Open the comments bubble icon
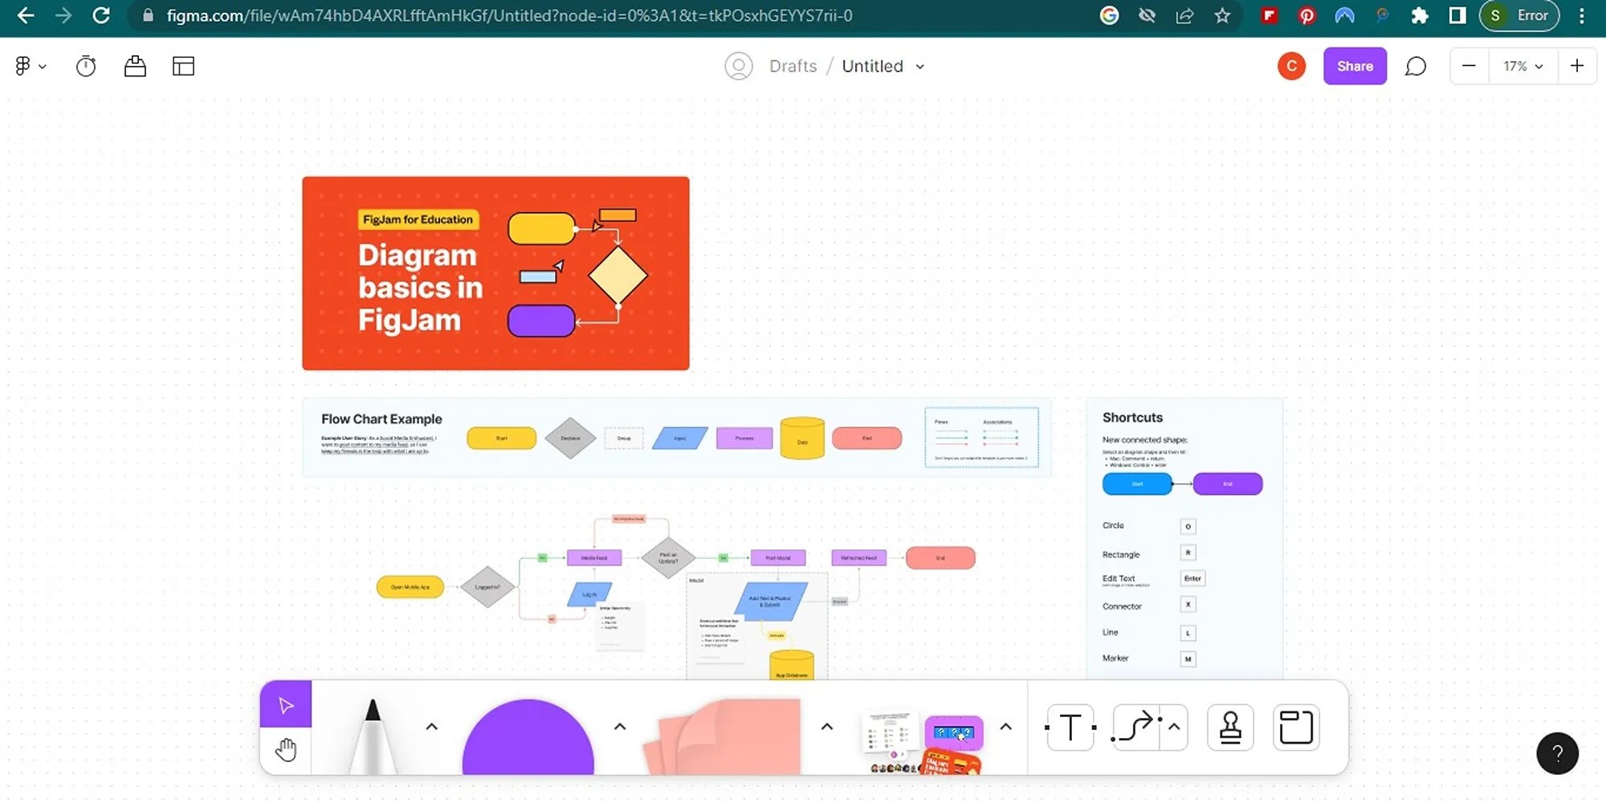1606x803 pixels. (x=1416, y=66)
